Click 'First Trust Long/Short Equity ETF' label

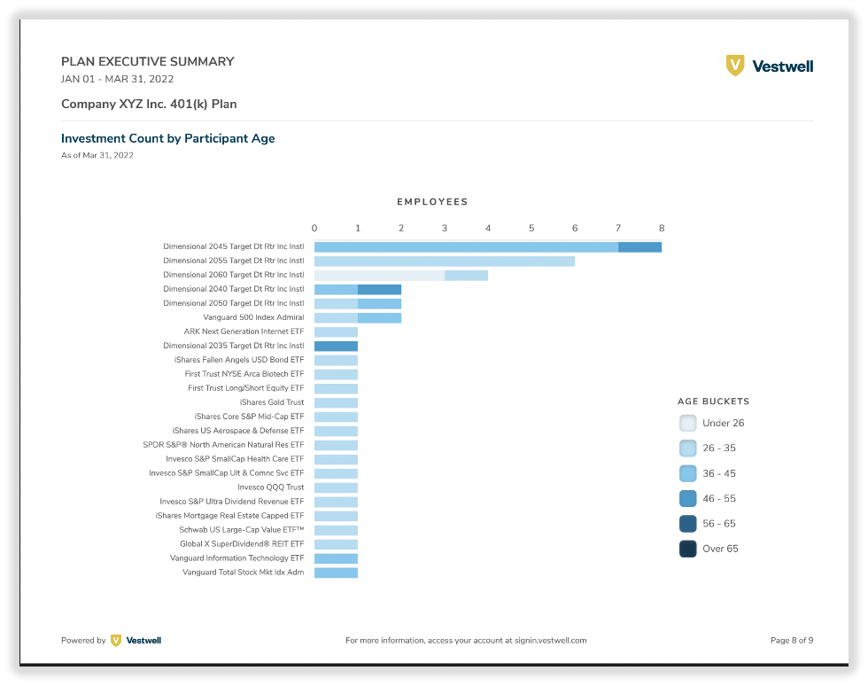(x=246, y=388)
